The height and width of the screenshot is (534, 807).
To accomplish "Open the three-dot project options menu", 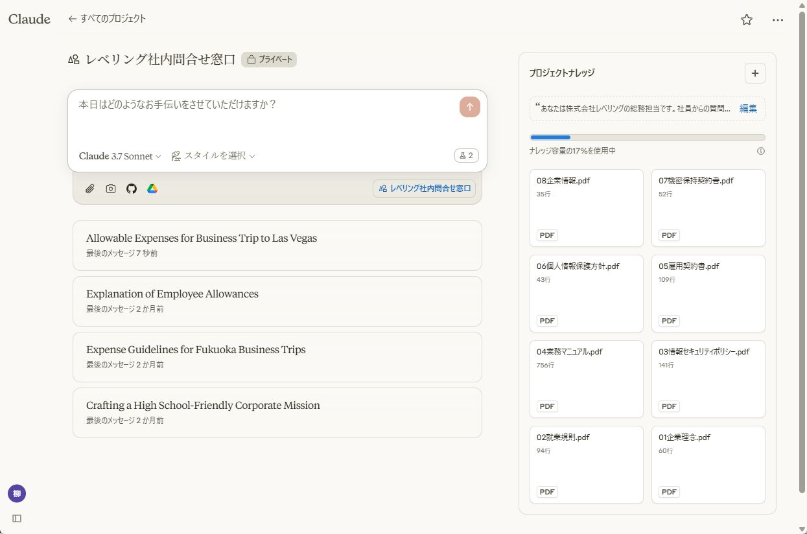I will point(778,19).
